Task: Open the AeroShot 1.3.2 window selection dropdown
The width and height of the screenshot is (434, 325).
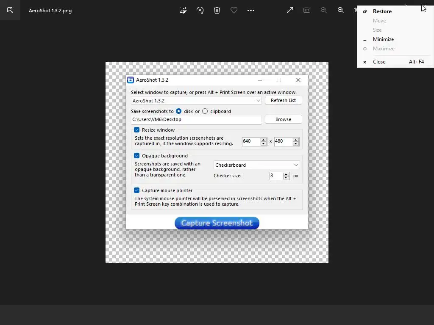Action: click(x=196, y=101)
